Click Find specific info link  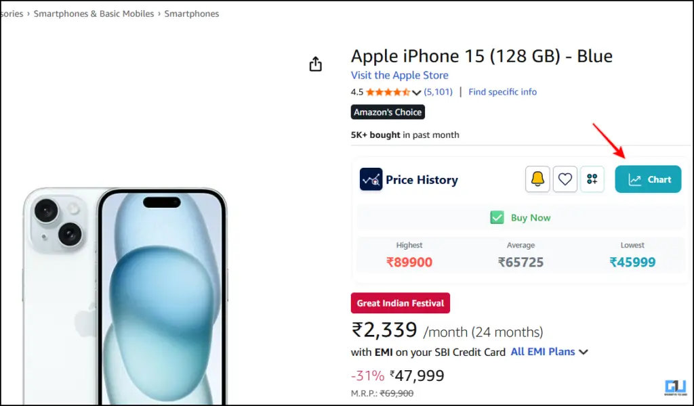(502, 92)
